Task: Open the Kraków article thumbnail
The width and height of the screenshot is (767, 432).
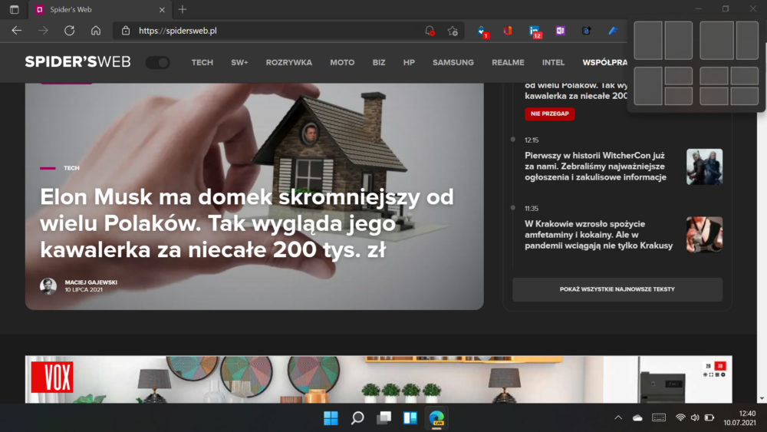Action: click(704, 235)
